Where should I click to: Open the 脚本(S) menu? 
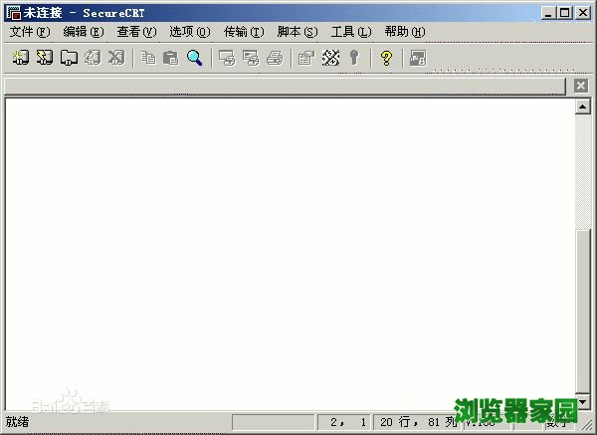pos(297,32)
